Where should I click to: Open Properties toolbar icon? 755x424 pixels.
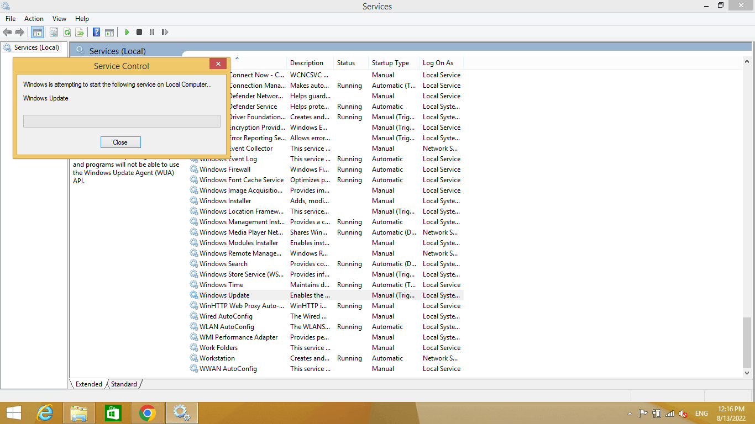tap(54, 33)
